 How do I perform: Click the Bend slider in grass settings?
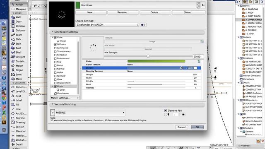157,84
